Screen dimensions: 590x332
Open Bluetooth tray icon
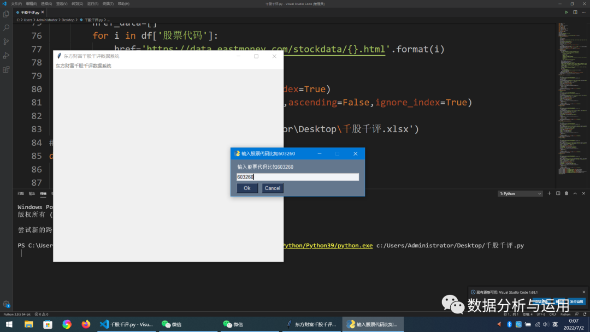[509, 324]
